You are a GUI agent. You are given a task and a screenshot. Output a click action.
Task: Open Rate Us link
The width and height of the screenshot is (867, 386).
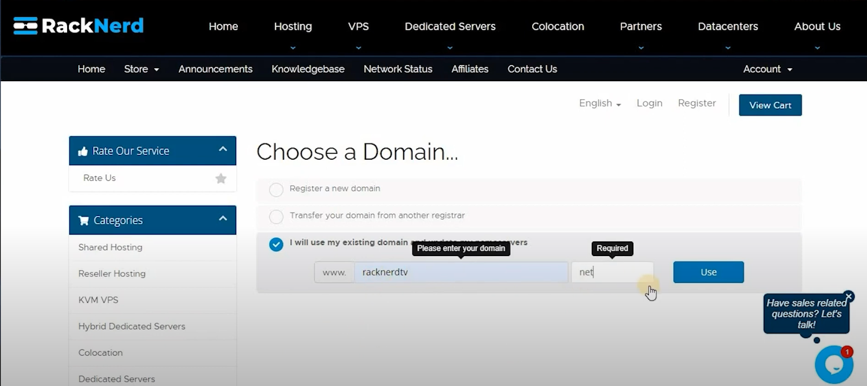(x=99, y=178)
